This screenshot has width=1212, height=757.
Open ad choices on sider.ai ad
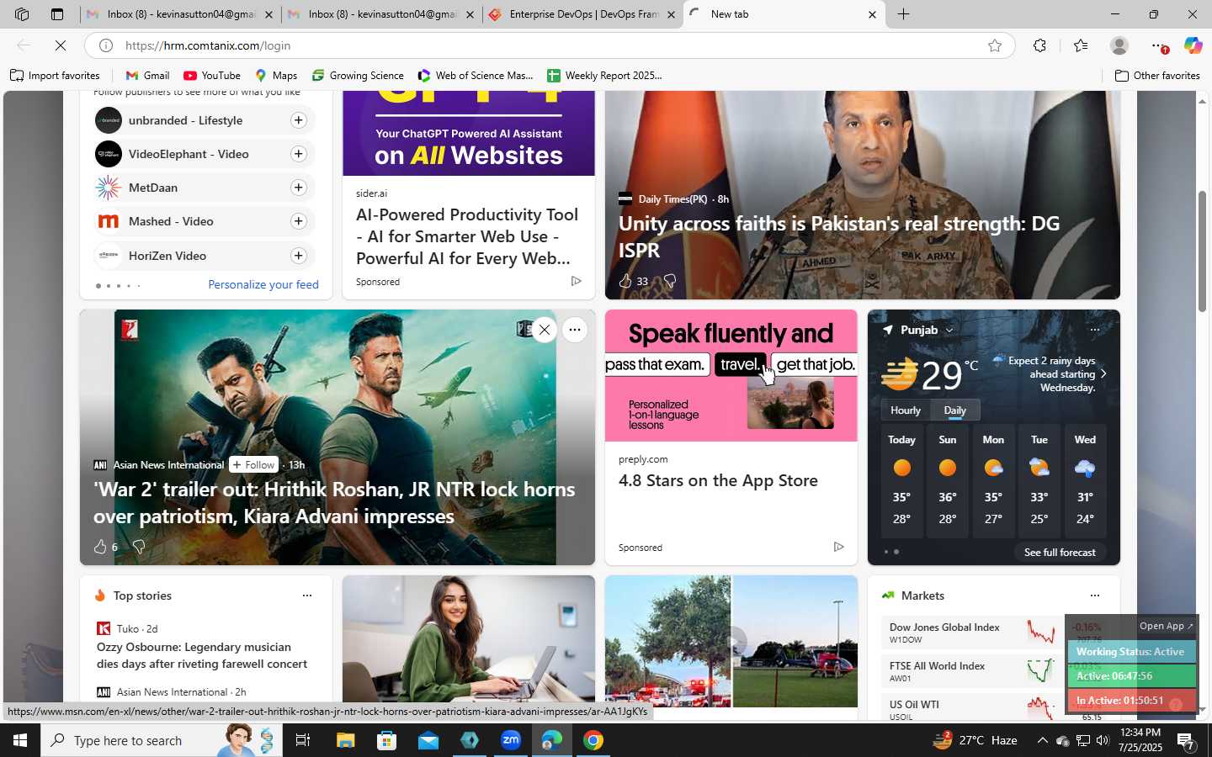(x=576, y=281)
